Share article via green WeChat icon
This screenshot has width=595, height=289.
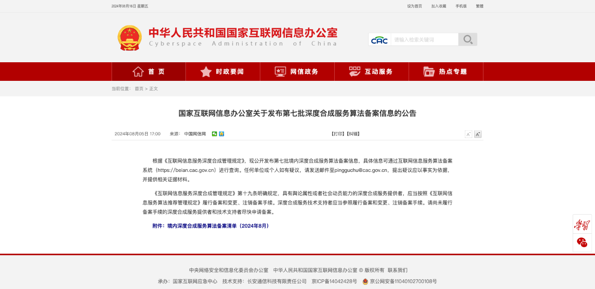[214, 134]
